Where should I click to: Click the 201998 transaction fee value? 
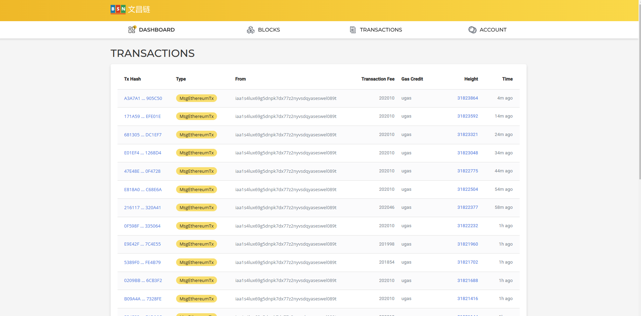387,244
